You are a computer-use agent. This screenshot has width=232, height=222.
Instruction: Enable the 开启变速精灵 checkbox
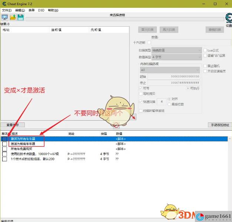(x=205, y=71)
